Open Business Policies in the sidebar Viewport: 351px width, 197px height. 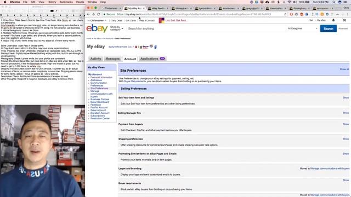pyautogui.click(x=100, y=99)
